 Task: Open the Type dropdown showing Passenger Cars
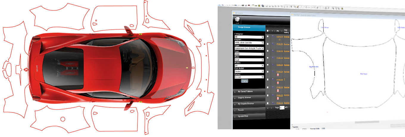coord(249,48)
